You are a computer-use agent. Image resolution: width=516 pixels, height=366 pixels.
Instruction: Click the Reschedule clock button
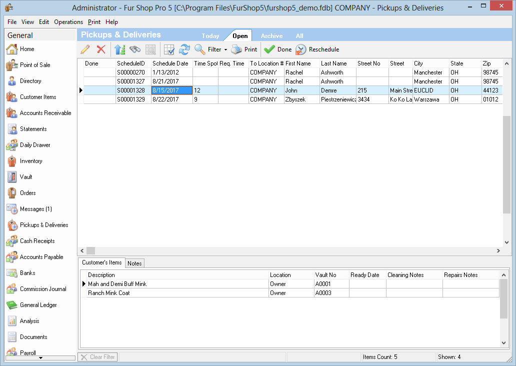(317, 49)
